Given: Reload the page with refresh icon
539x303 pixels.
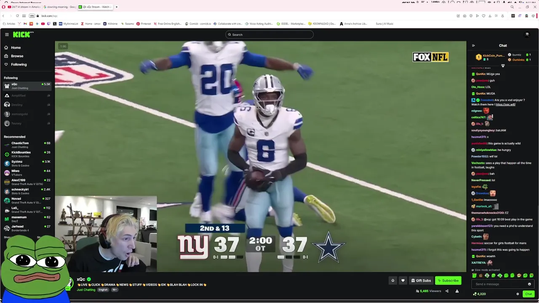Looking at the screenshot, I should (17, 16).
